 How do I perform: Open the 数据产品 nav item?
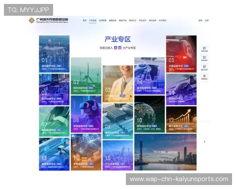click(123, 20)
